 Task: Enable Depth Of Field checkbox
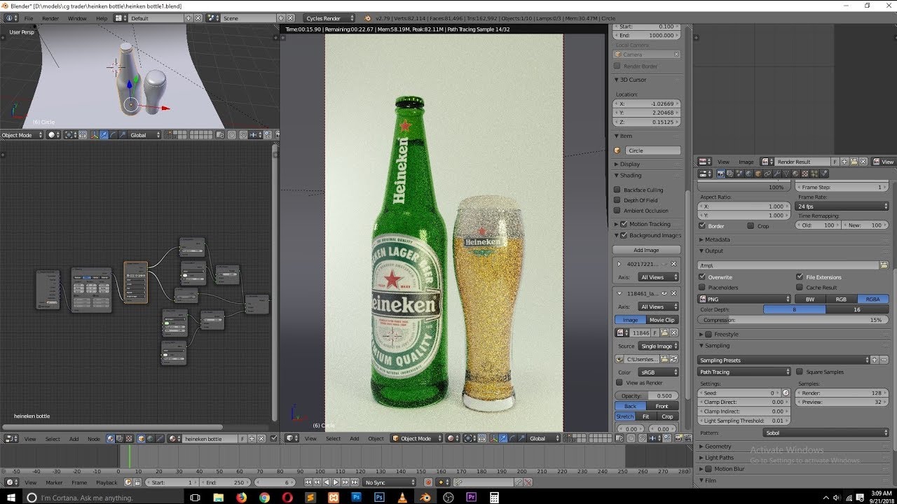[617, 200]
